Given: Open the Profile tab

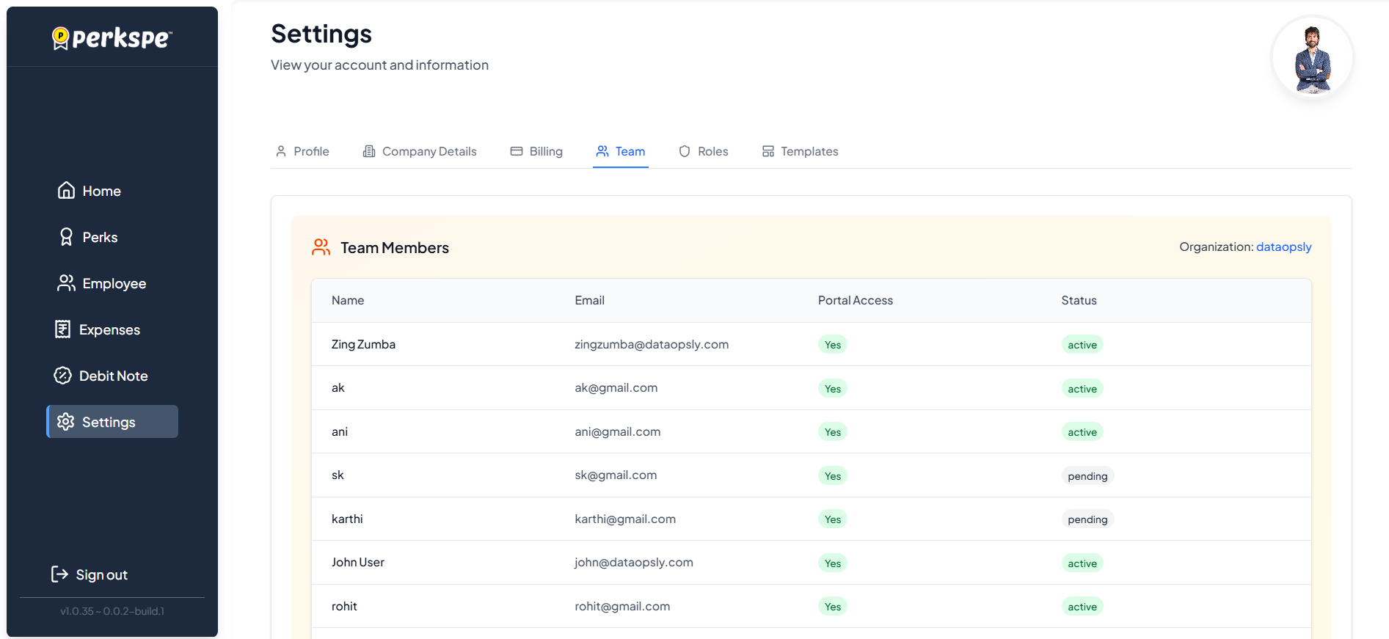Looking at the screenshot, I should [x=302, y=151].
